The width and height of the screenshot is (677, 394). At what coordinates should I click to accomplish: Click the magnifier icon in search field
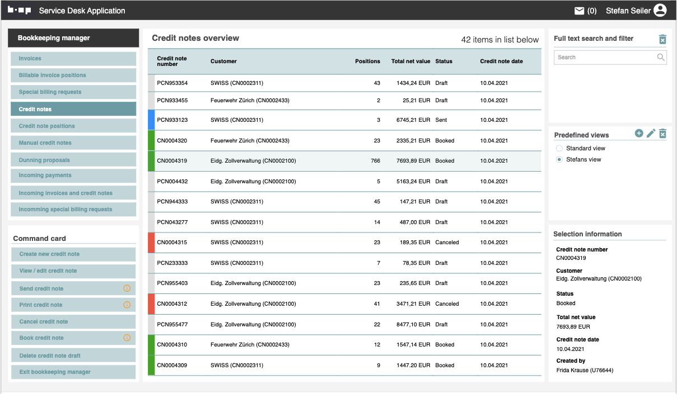(x=661, y=57)
